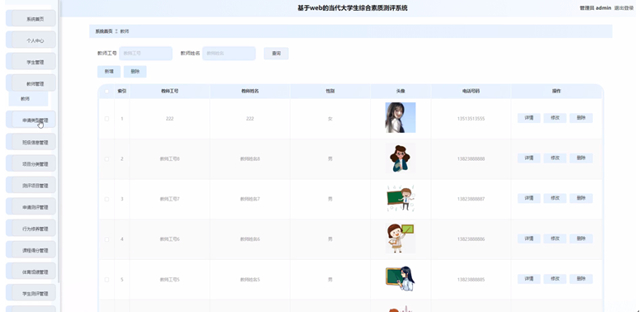Expand 班级信息管理 menu

31,142
